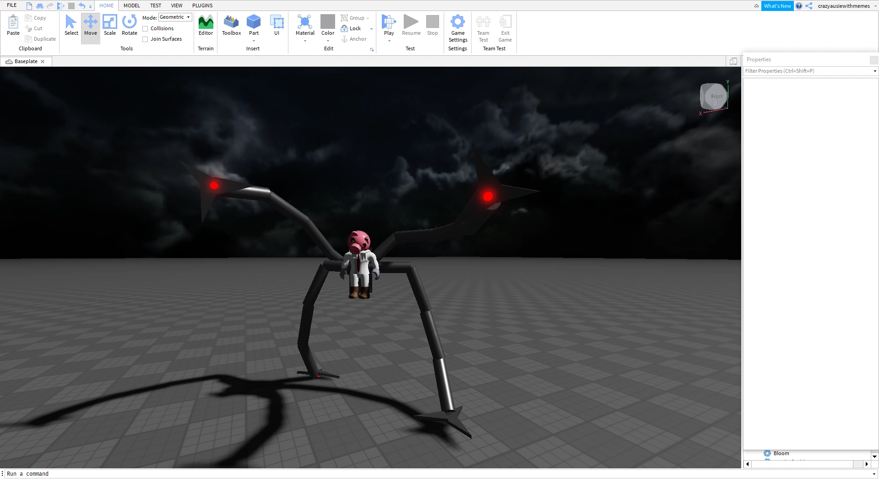Insert a new Part
Viewport: 879px width, 494px height.
pos(254,23)
